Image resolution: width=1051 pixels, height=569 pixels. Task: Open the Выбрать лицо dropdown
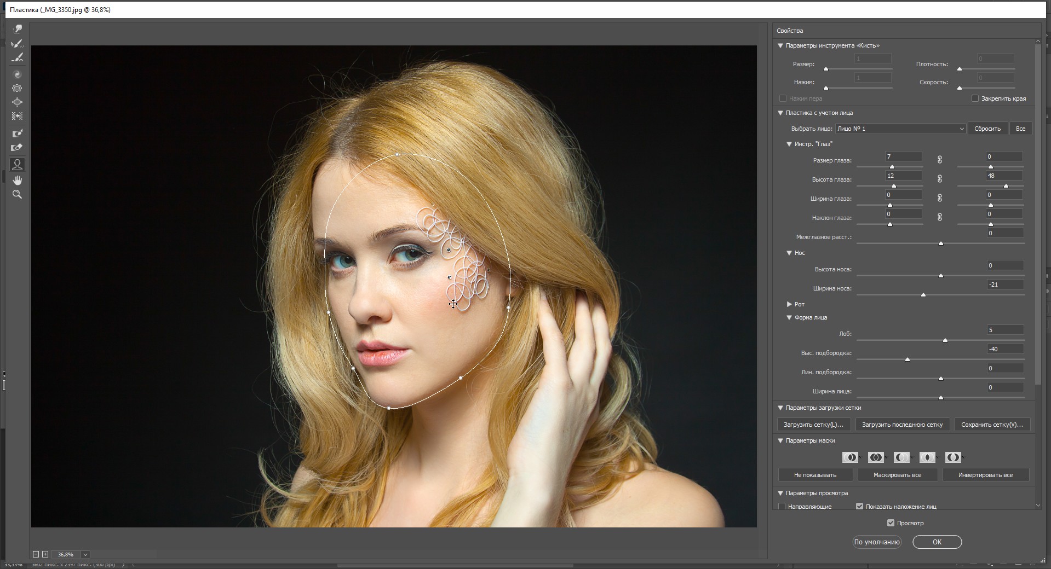900,129
